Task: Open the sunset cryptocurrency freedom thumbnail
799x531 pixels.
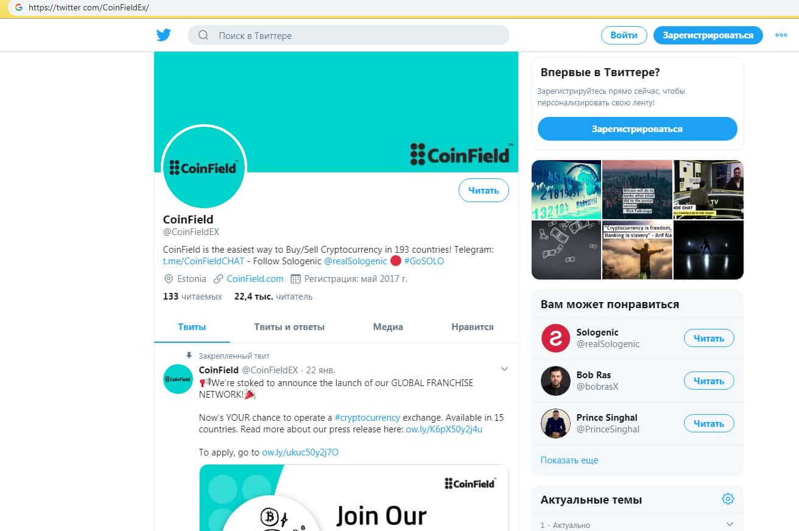Action: (637, 250)
